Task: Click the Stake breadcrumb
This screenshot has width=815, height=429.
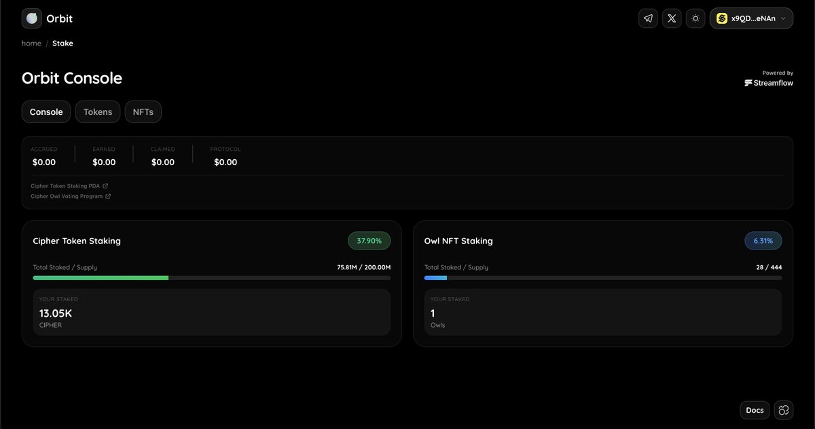Action: click(x=62, y=43)
